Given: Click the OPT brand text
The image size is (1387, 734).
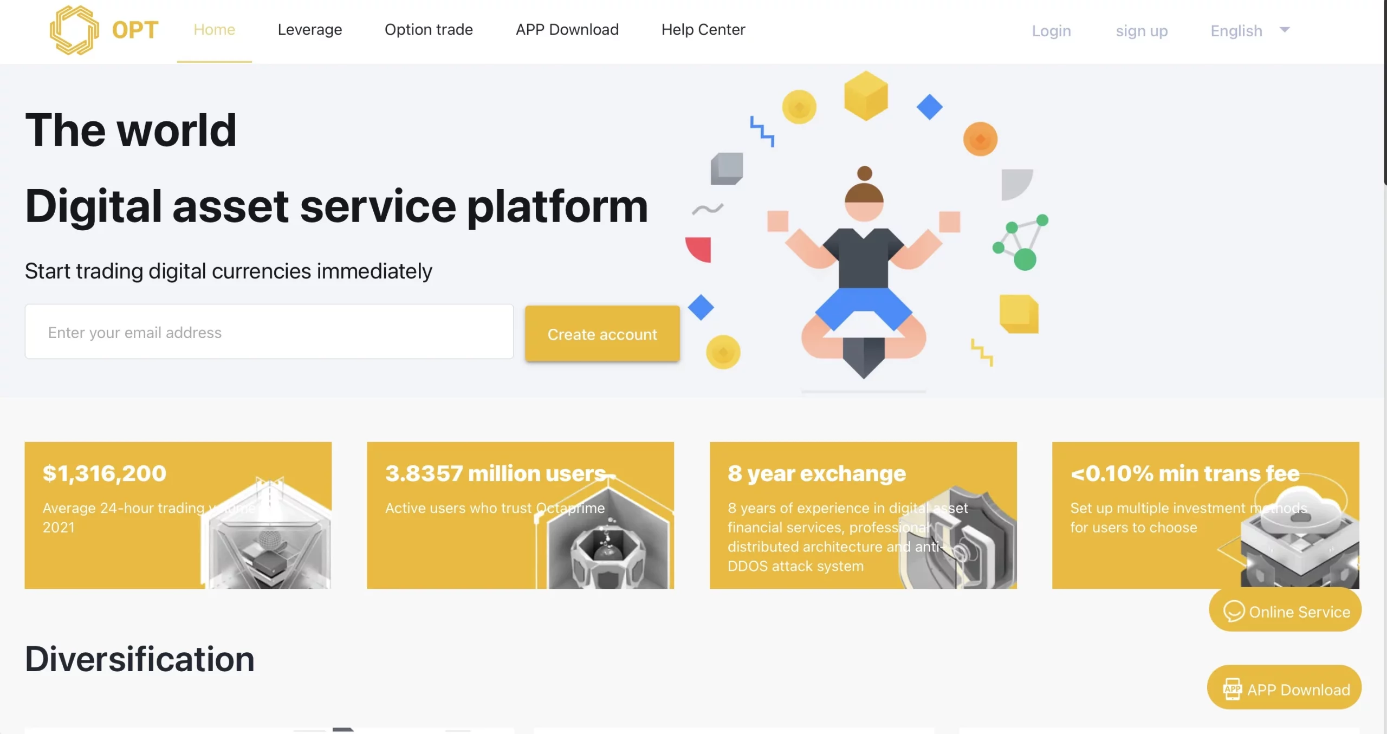Looking at the screenshot, I should pyautogui.click(x=135, y=30).
